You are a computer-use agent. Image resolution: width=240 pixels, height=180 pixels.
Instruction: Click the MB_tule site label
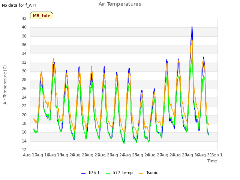tap(42, 15)
